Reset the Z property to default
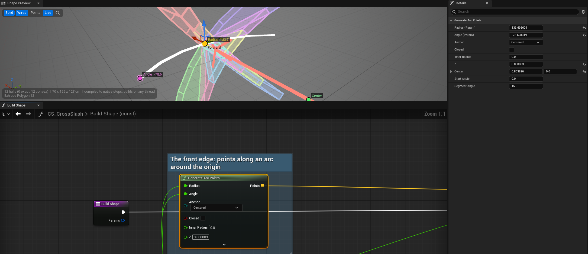Viewport: 588px width, 254px height. click(x=584, y=64)
